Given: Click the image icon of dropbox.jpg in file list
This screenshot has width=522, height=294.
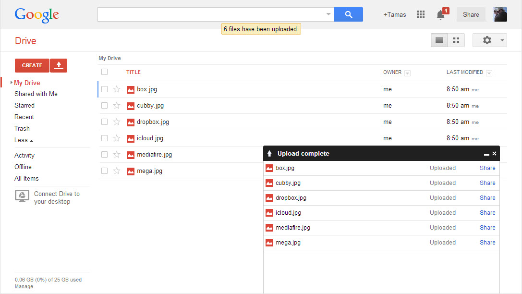Looking at the screenshot, I should tap(131, 122).
